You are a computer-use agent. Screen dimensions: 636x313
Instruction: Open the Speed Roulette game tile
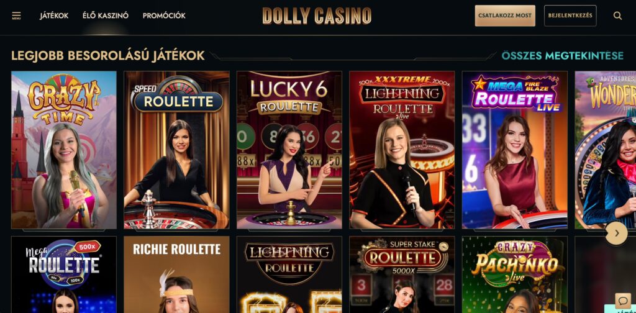click(x=176, y=150)
